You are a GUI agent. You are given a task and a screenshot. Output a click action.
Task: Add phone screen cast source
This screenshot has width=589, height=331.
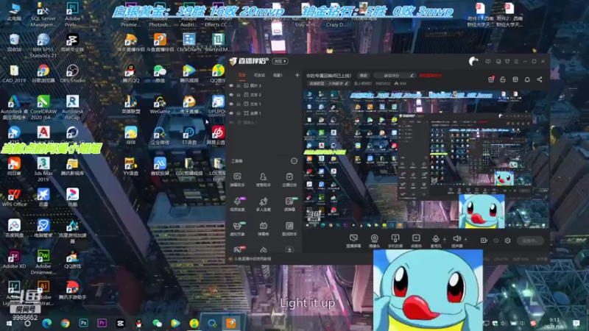click(x=395, y=241)
